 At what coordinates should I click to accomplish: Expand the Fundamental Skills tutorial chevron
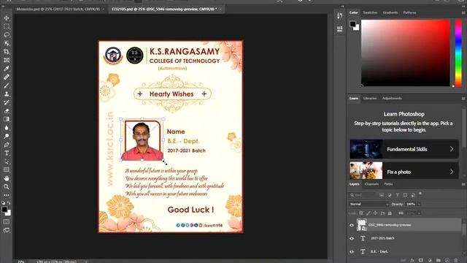452,149
